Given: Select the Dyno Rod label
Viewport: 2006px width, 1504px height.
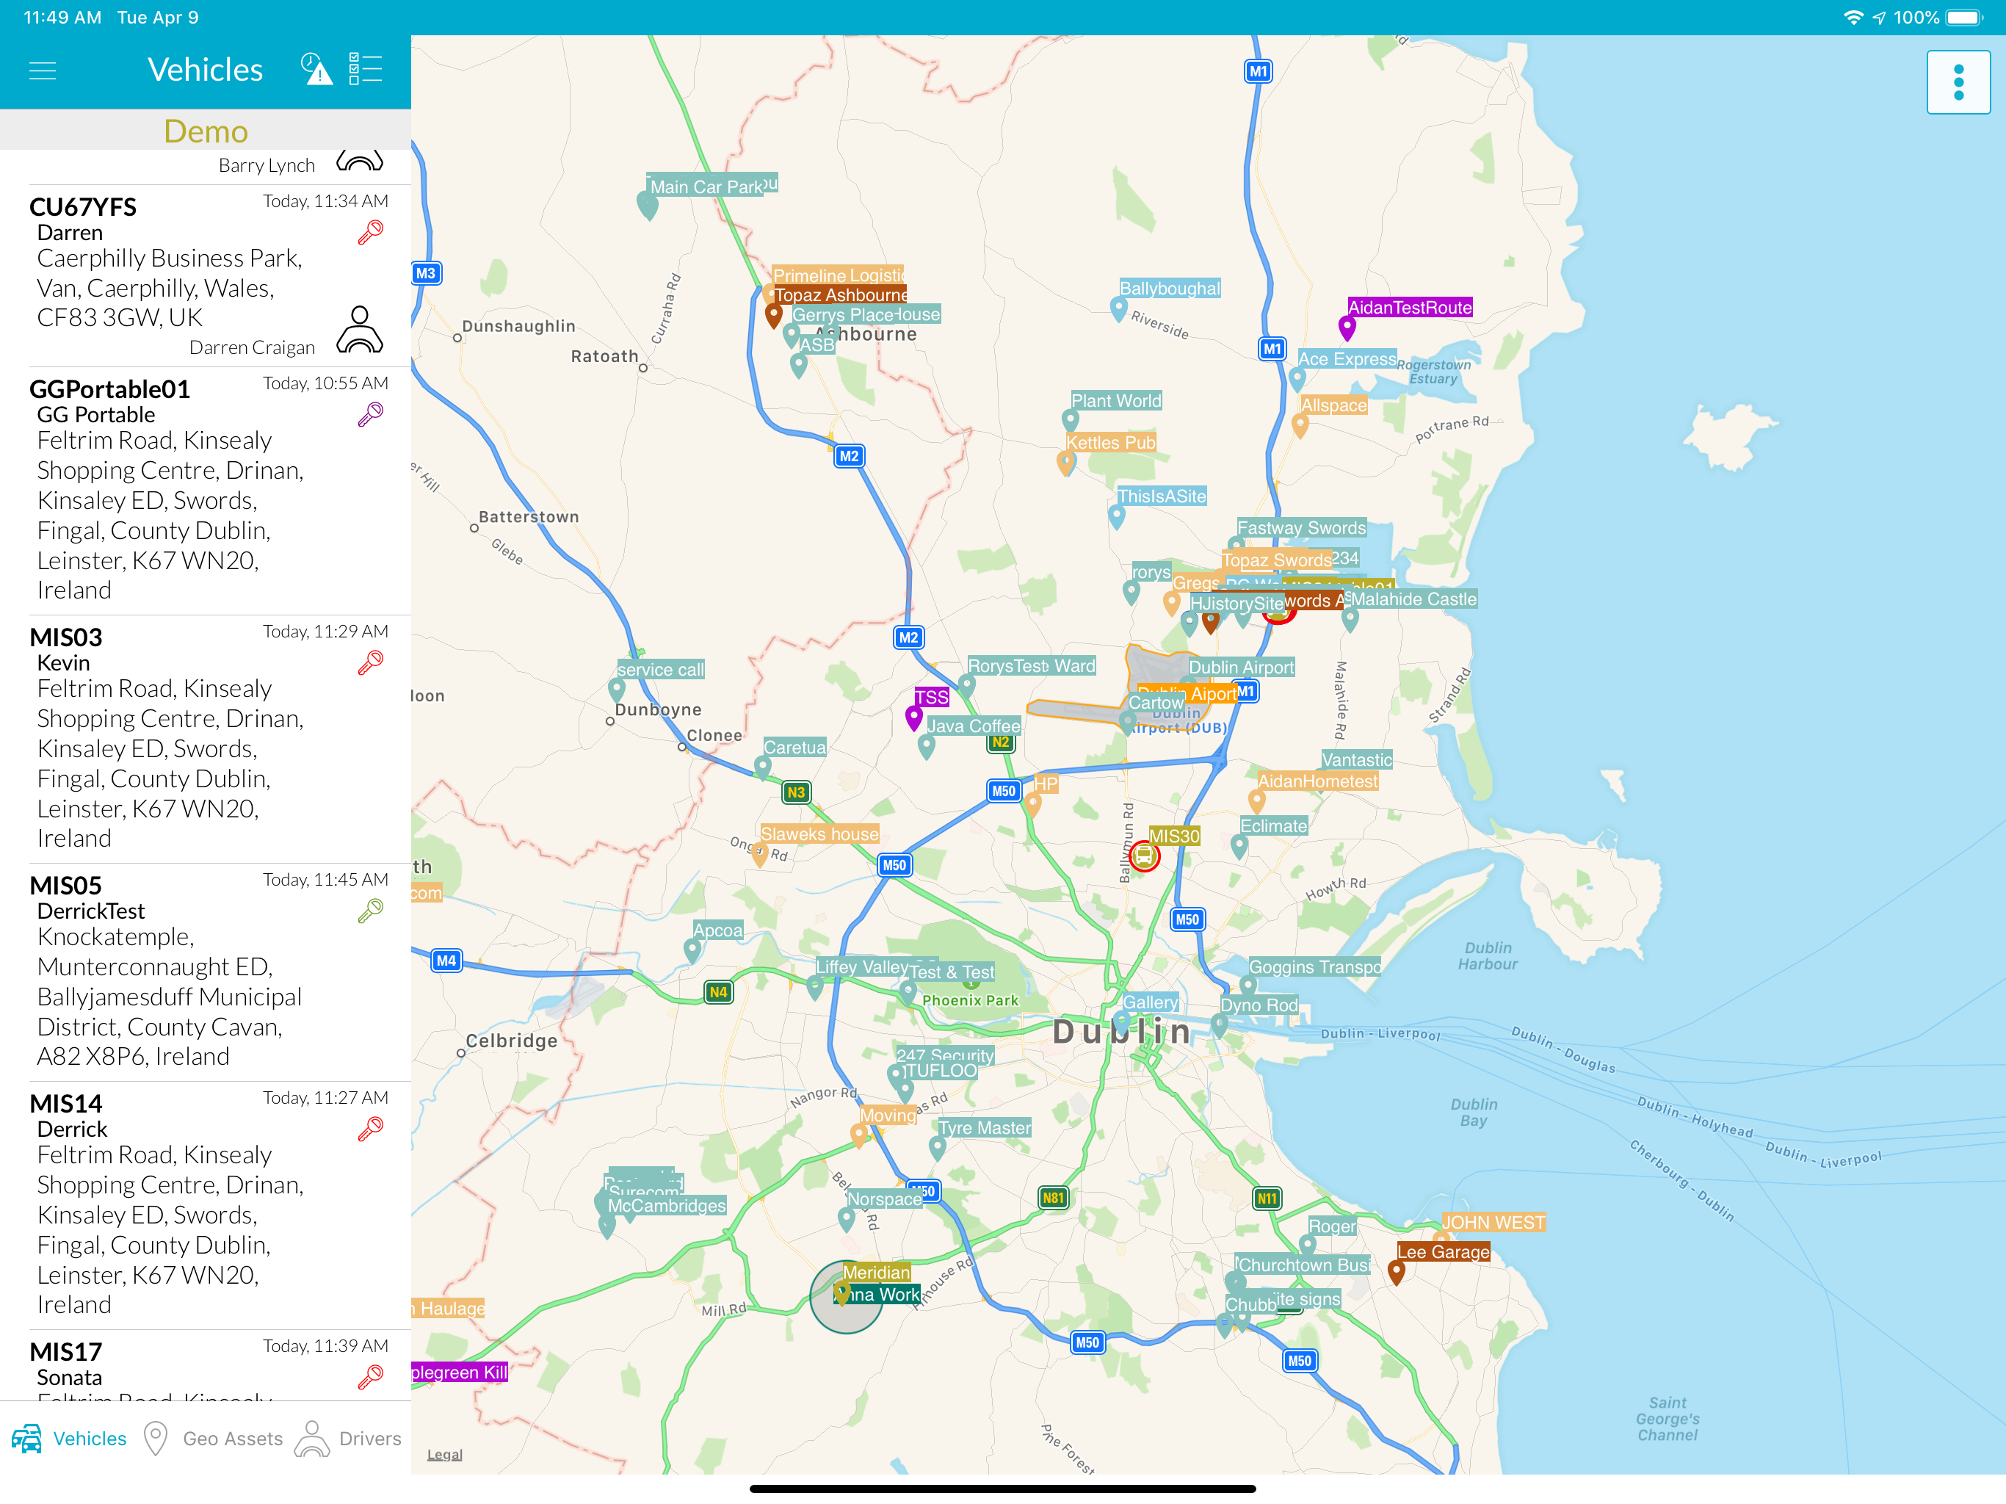Looking at the screenshot, I should 1259,1005.
